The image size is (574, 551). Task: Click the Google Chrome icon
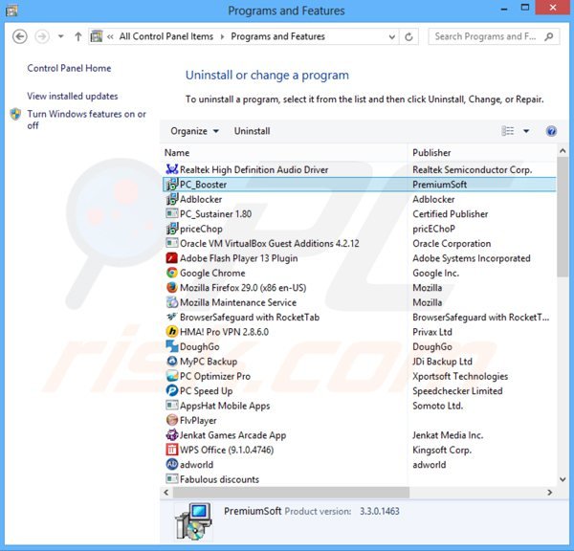click(x=171, y=273)
